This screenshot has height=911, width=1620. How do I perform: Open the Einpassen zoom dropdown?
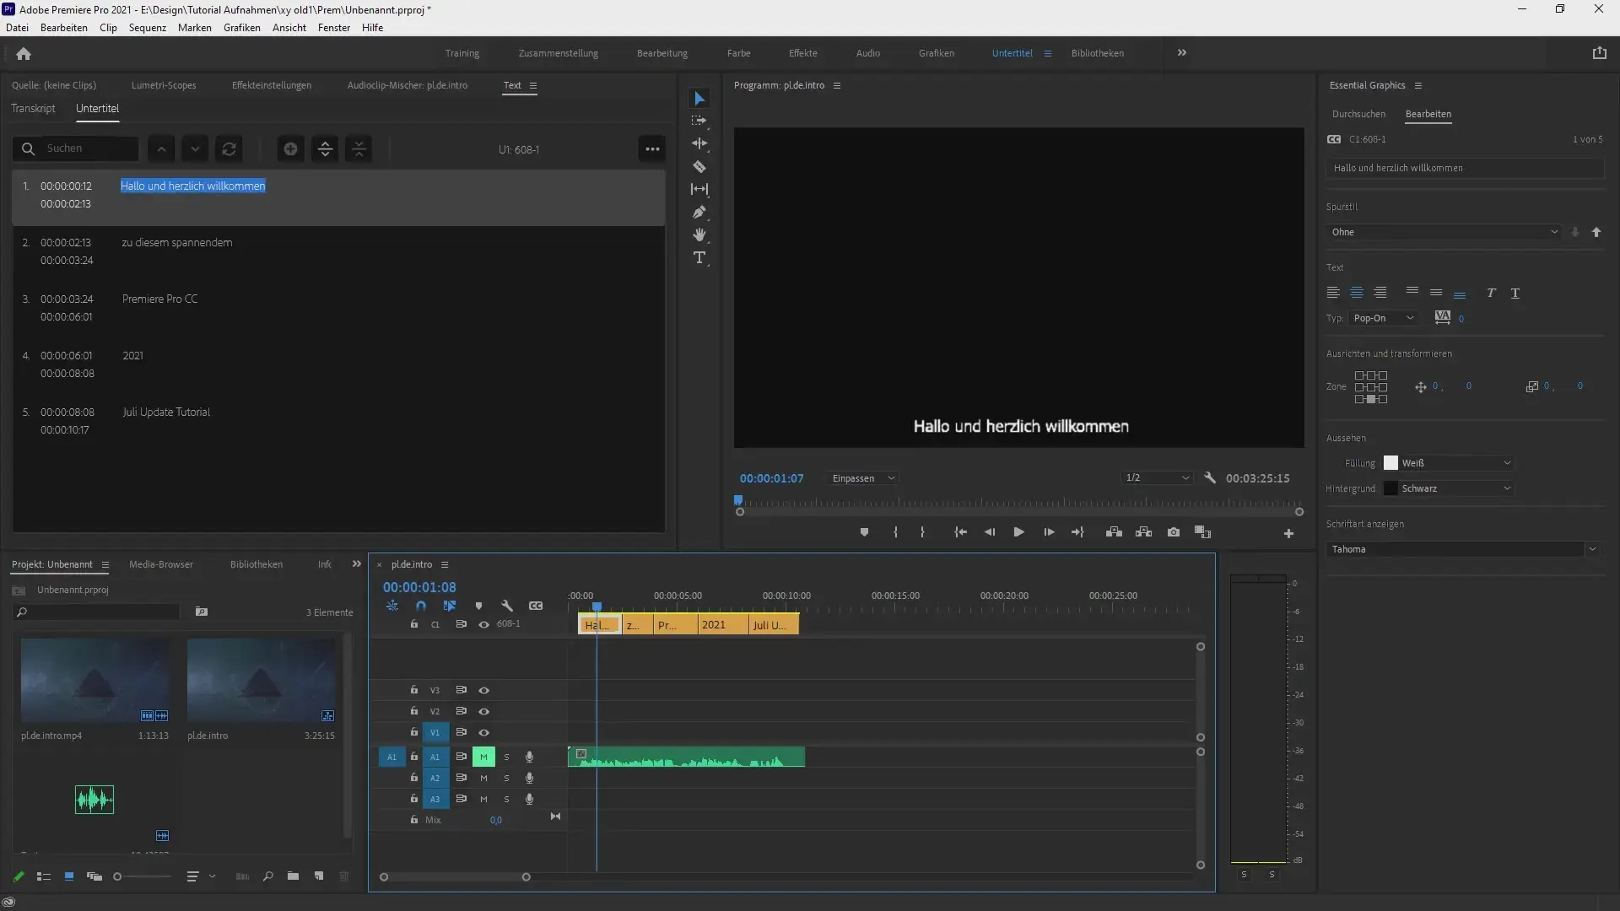pos(862,478)
